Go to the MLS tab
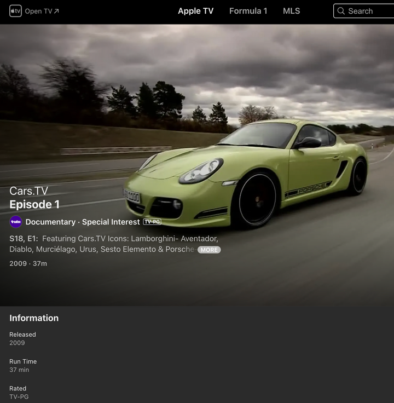 291,11
